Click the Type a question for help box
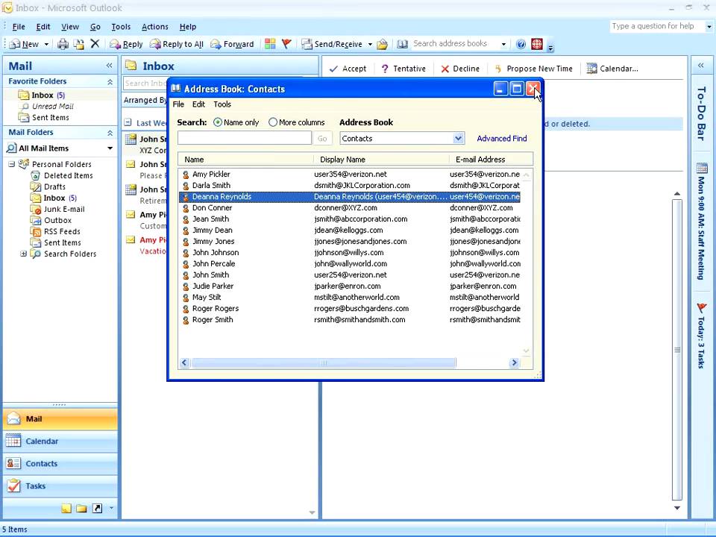Image resolution: width=716 pixels, height=537 pixels. tap(656, 26)
